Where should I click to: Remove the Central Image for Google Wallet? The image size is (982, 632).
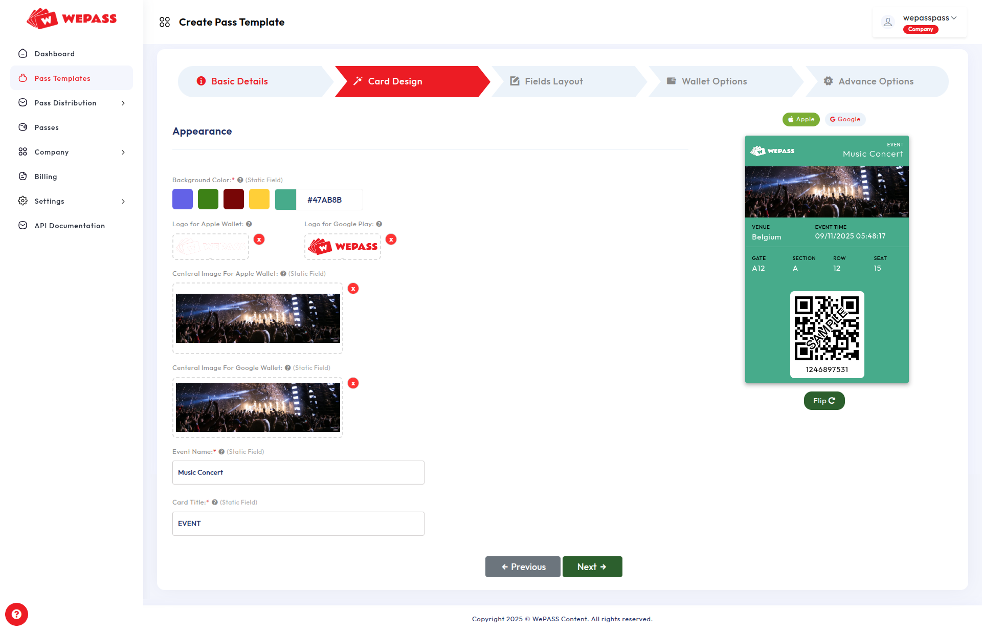click(x=353, y=383)
